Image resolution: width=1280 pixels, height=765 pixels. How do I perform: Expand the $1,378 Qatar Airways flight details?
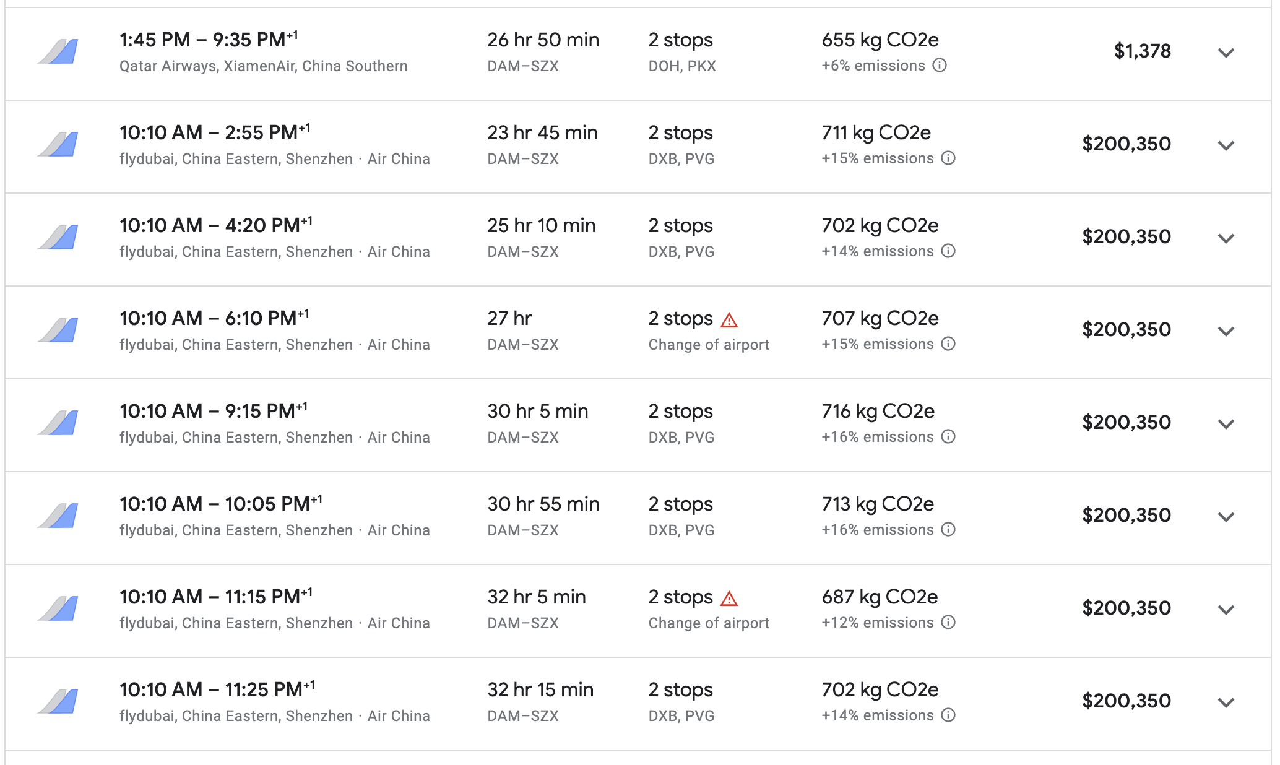[1226, 53]
